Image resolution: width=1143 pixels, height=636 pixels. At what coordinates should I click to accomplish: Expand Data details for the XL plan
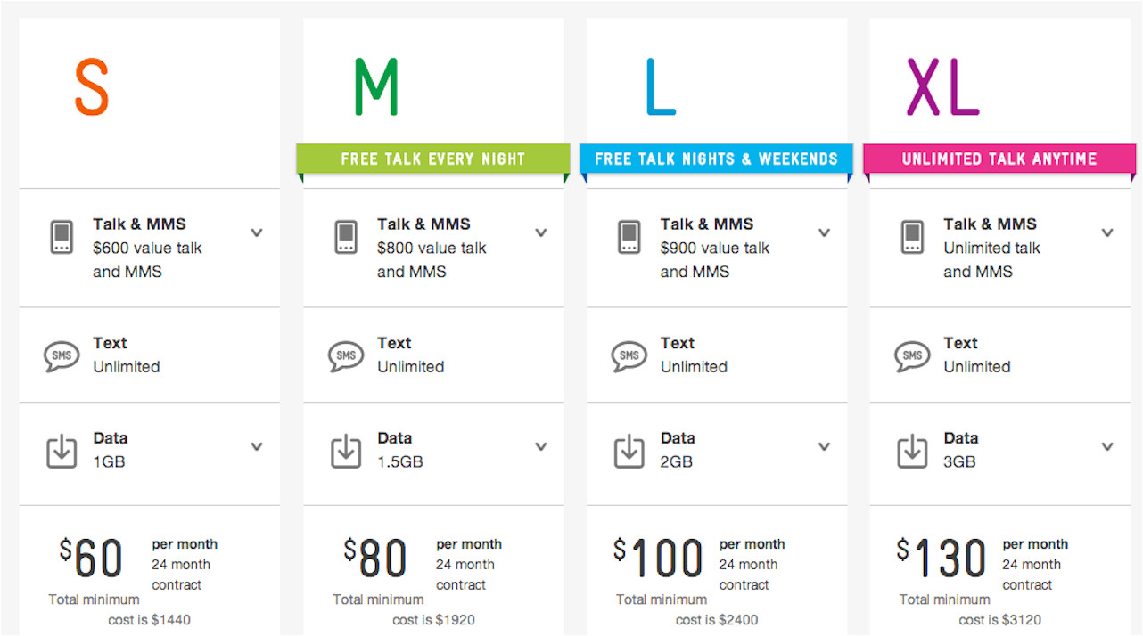click(x=1107, y=445)
